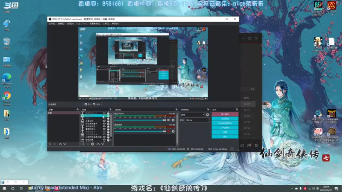This screenshot has height=192, width=342.
Task: Remove the selected scene with the minus icon
Action: (55, 144)
